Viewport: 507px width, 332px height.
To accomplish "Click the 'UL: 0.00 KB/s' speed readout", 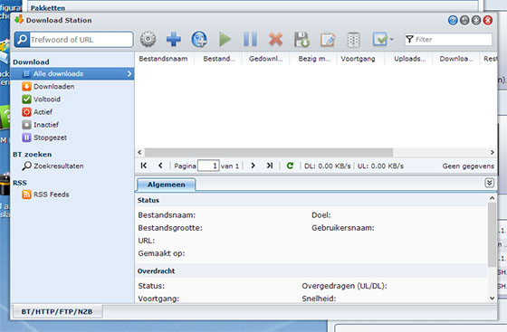I will point(380,166).
